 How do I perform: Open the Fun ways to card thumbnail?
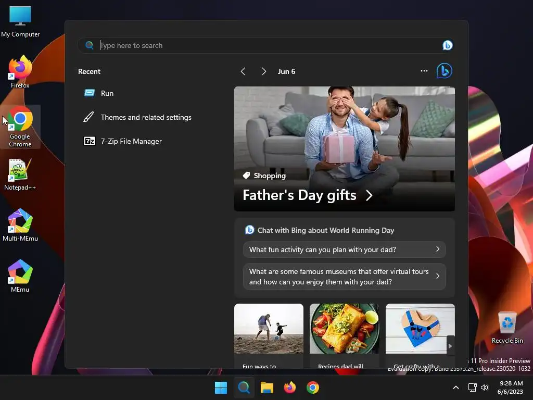[269, 329]
